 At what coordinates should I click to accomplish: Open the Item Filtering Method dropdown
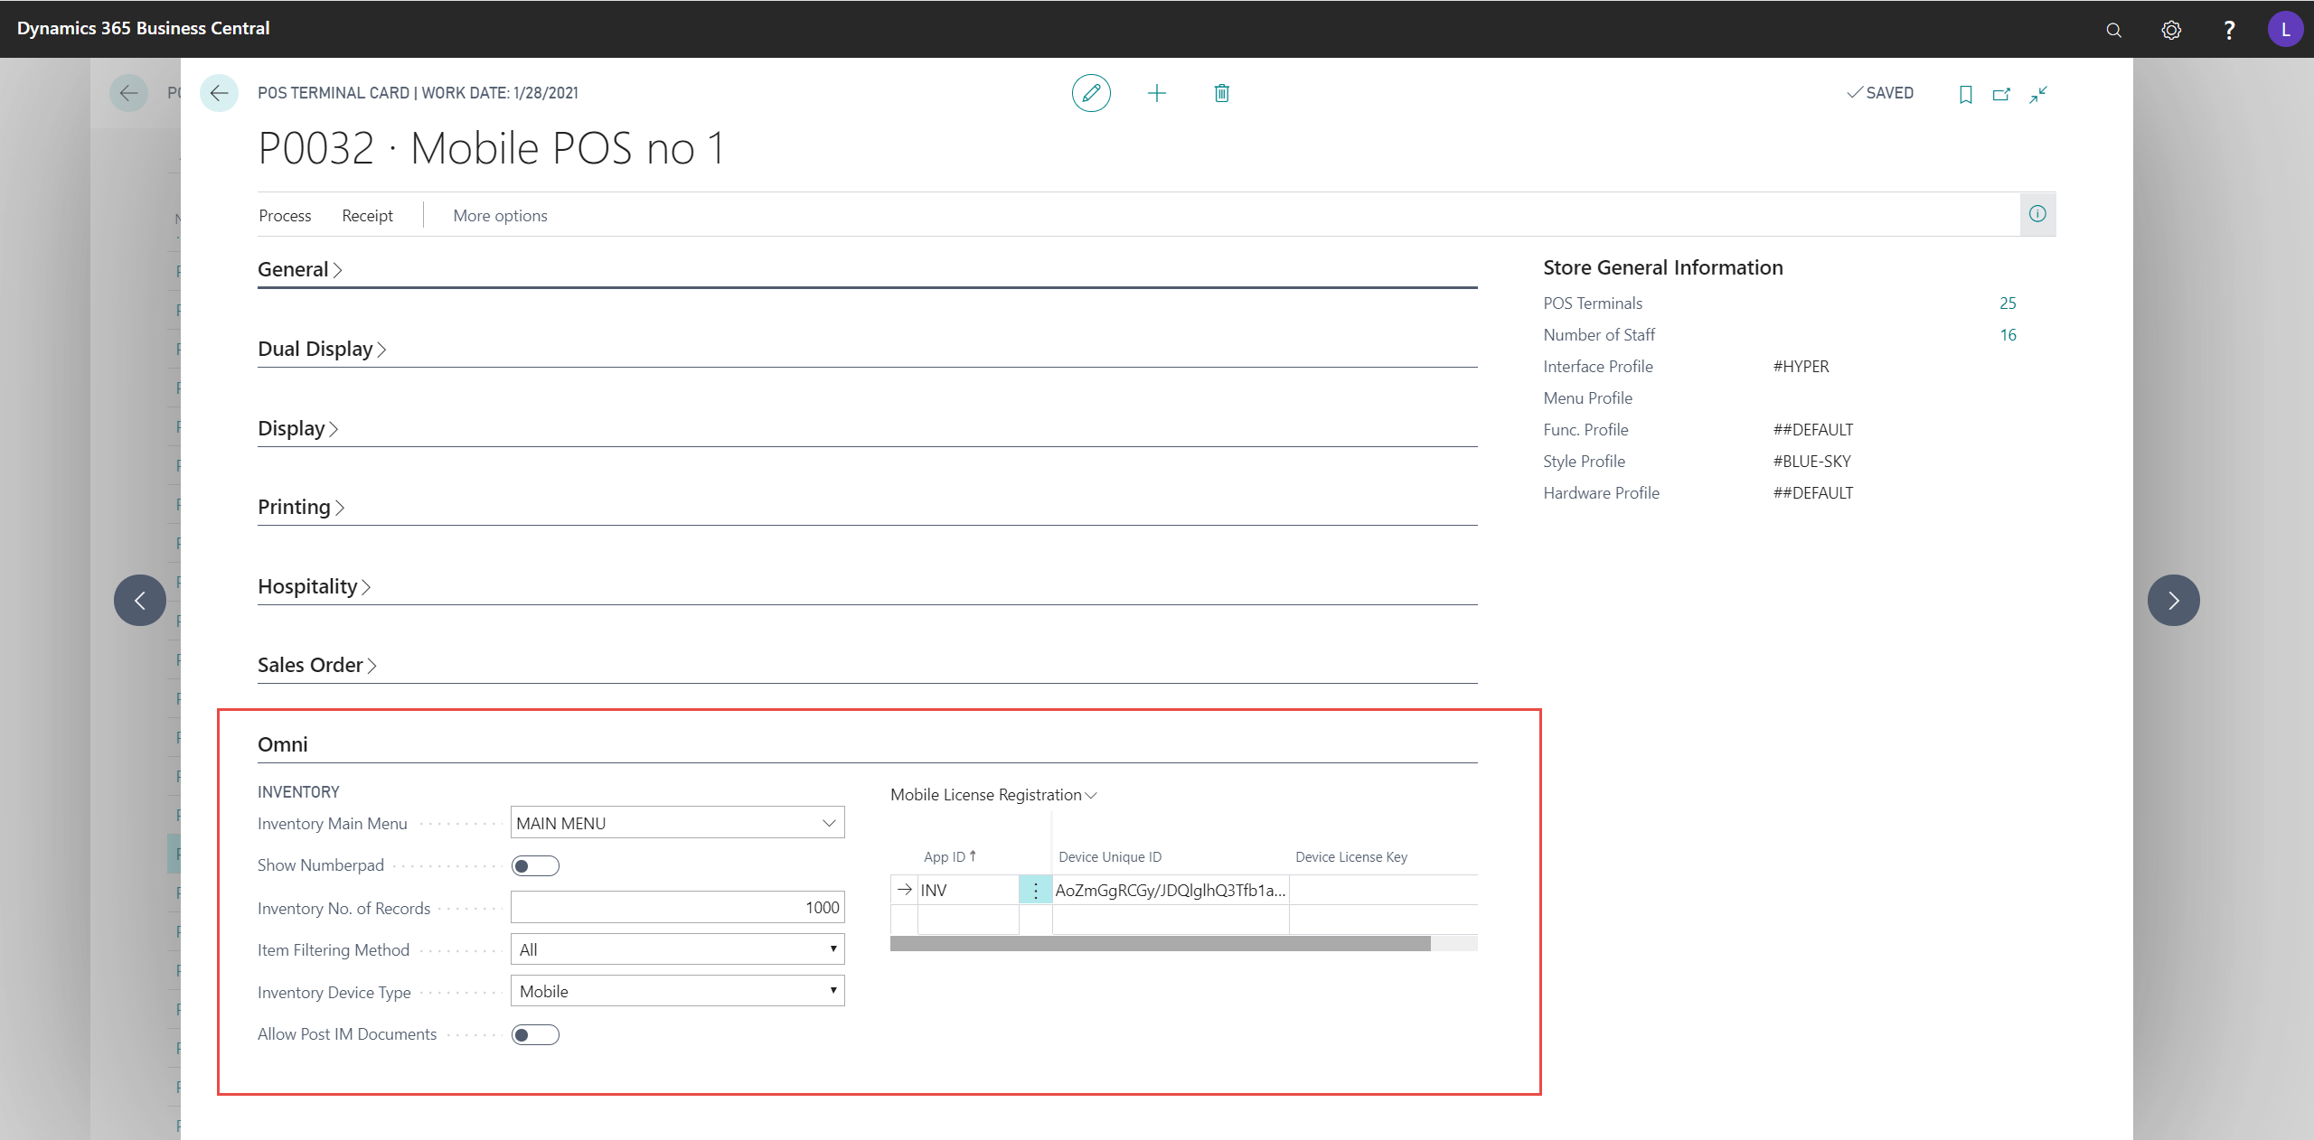tap(677, 949)
